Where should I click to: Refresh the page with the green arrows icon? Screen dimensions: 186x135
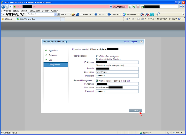pyautogui.click(x=134, y=7)
